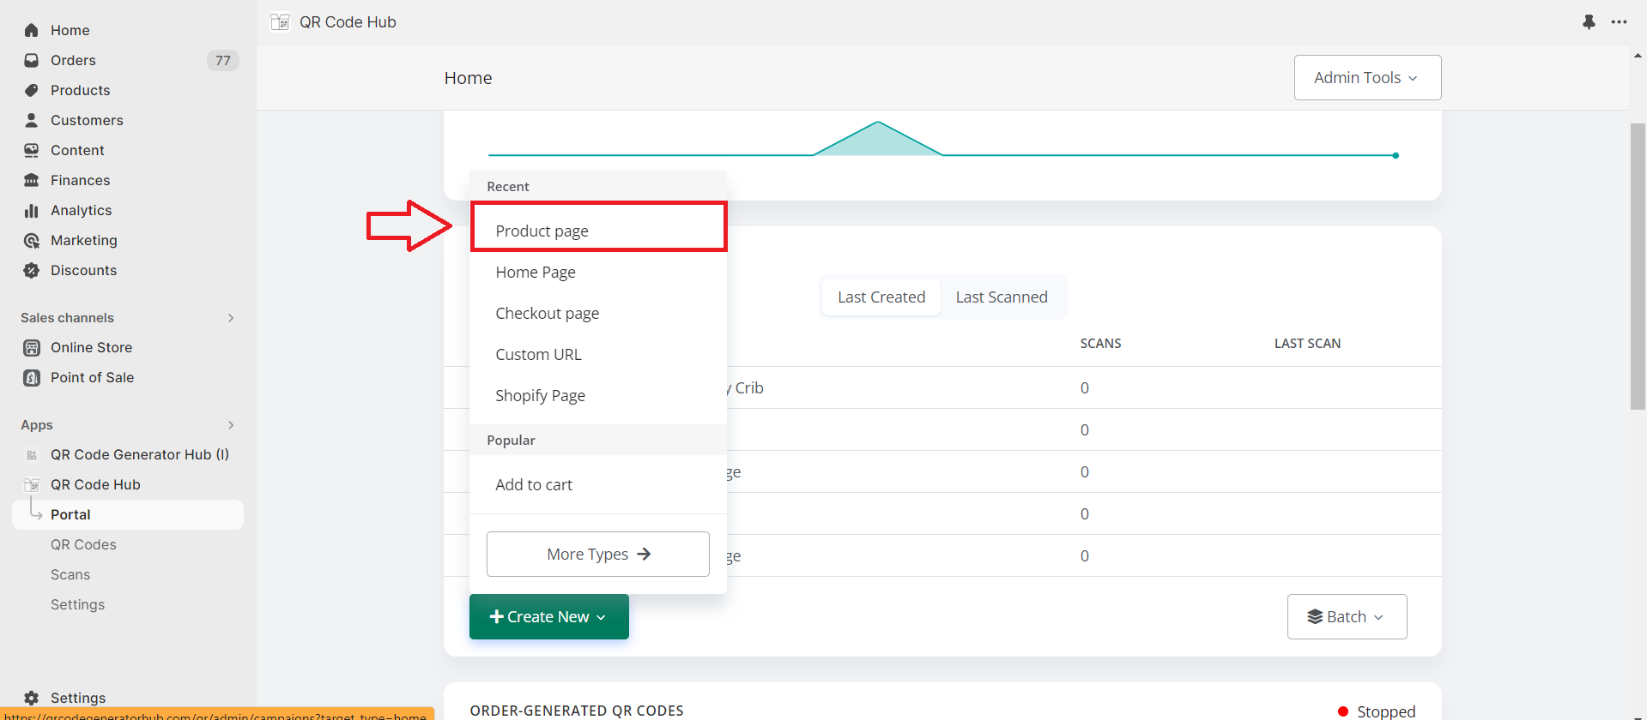Image resolution: width=1647 pixels, height=720 pixels.
Task: Open the Portal sidebar item
Action: tap(128, 514)
